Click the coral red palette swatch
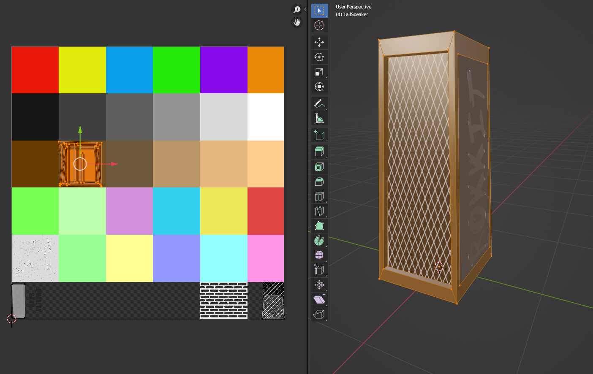593x374 pixels. point(266,211)
